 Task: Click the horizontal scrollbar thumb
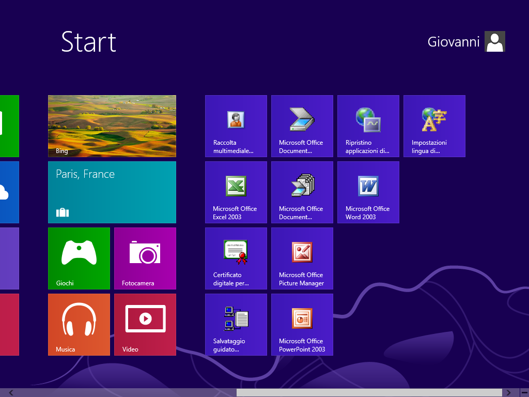click(x=369, y=393)
